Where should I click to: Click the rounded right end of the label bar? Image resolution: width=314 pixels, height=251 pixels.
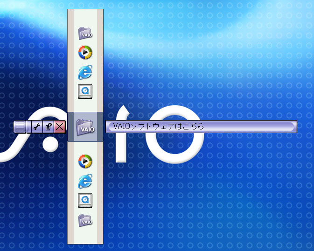[x=292, y=127]
